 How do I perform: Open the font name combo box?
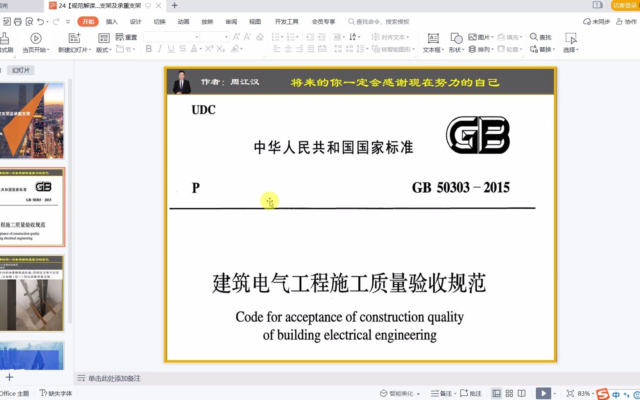[x=172, y=37]
